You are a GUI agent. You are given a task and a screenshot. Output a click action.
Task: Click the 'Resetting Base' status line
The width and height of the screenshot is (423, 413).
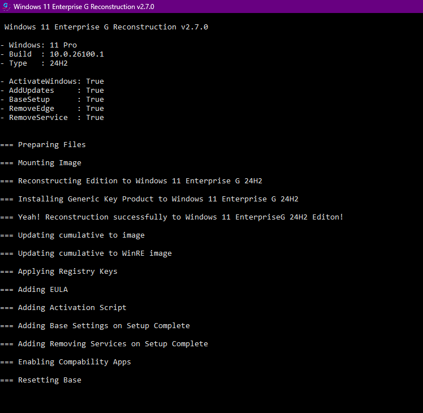[x=41, y=380]
